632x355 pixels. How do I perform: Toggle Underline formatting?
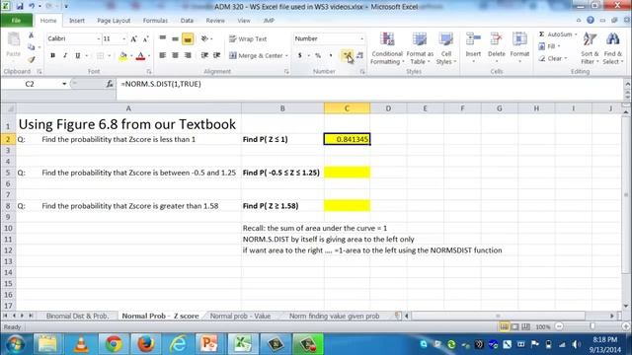77,55
